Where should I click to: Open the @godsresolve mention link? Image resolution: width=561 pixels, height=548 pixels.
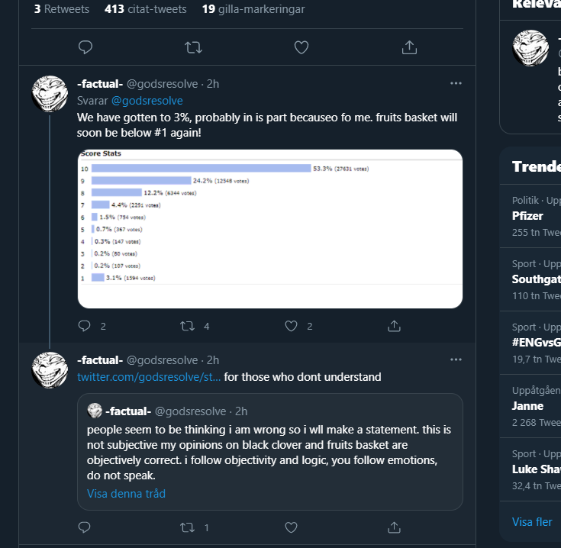(x=147, y=101)
